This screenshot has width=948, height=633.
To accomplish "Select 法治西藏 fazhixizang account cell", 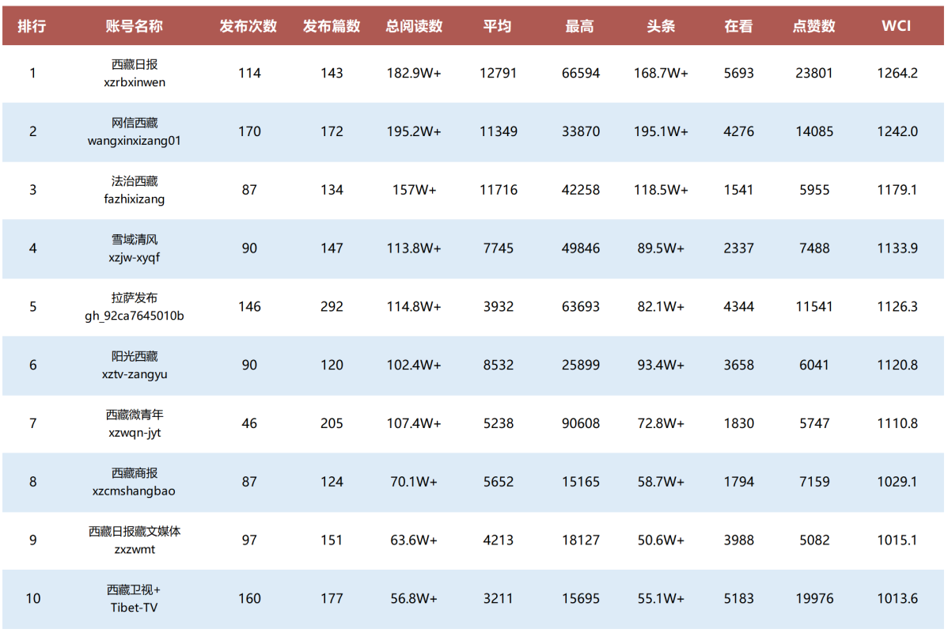I will click(135, 190).
